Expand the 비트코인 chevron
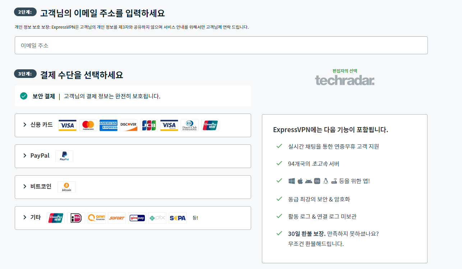This screenshot has height=269, width=462. point(25,186)
